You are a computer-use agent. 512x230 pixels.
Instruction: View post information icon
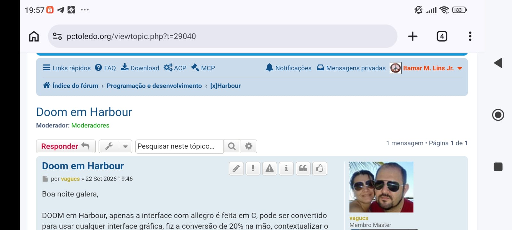tap(286, 168)
